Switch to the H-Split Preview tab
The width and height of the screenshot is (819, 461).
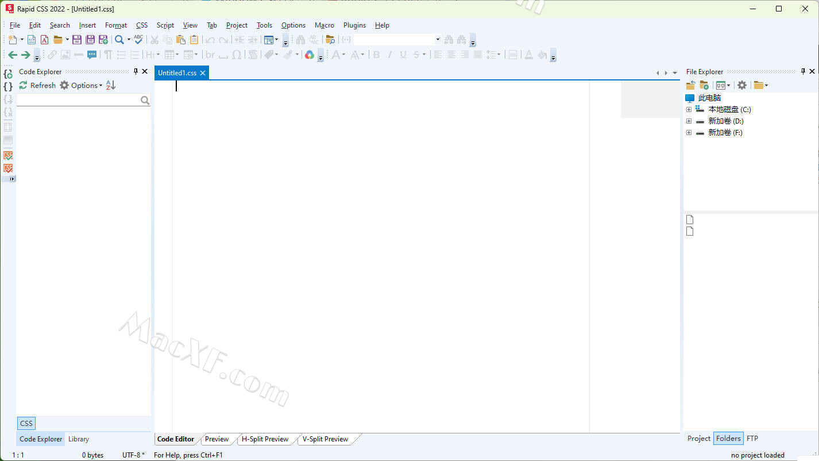tap(265, 439)
